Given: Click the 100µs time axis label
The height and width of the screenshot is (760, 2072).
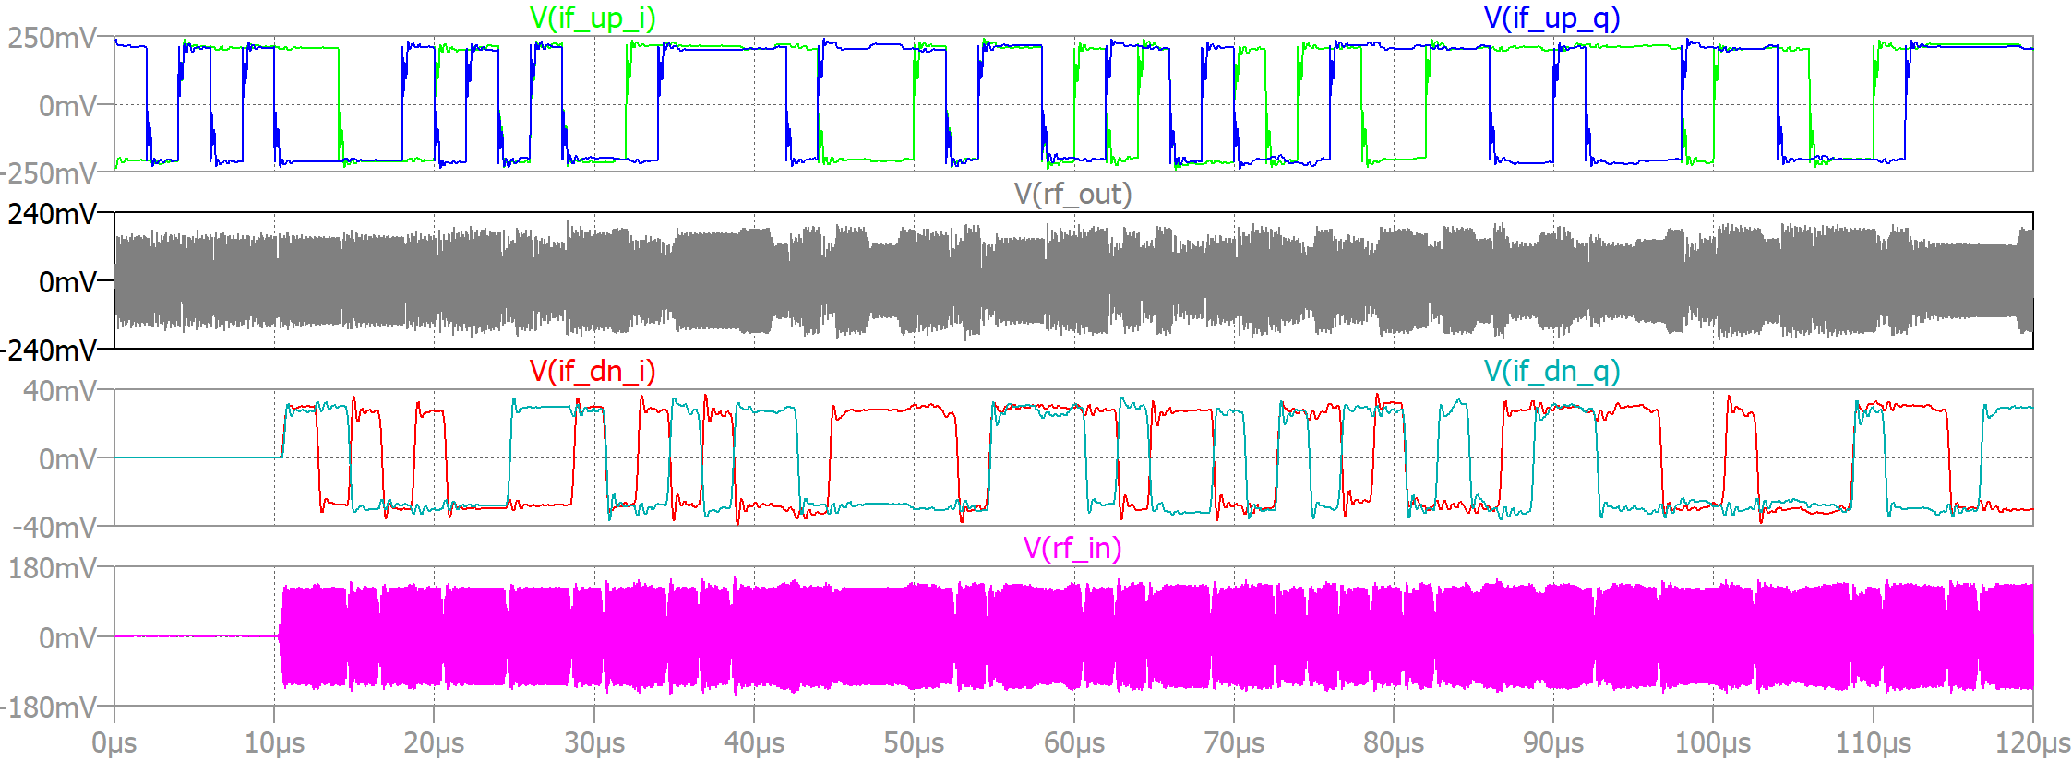Looking at the screenshot, I should coord(1713,742).
